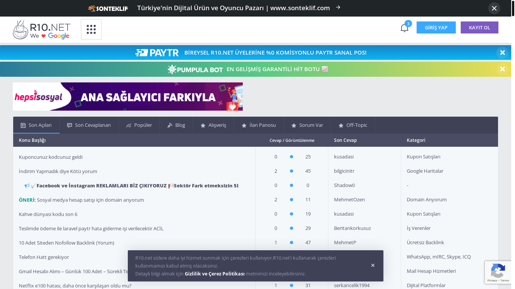The width and height of the screenshot is (515, 289).
Task: Open user Shadow0 profile
Action: point(344,185)
